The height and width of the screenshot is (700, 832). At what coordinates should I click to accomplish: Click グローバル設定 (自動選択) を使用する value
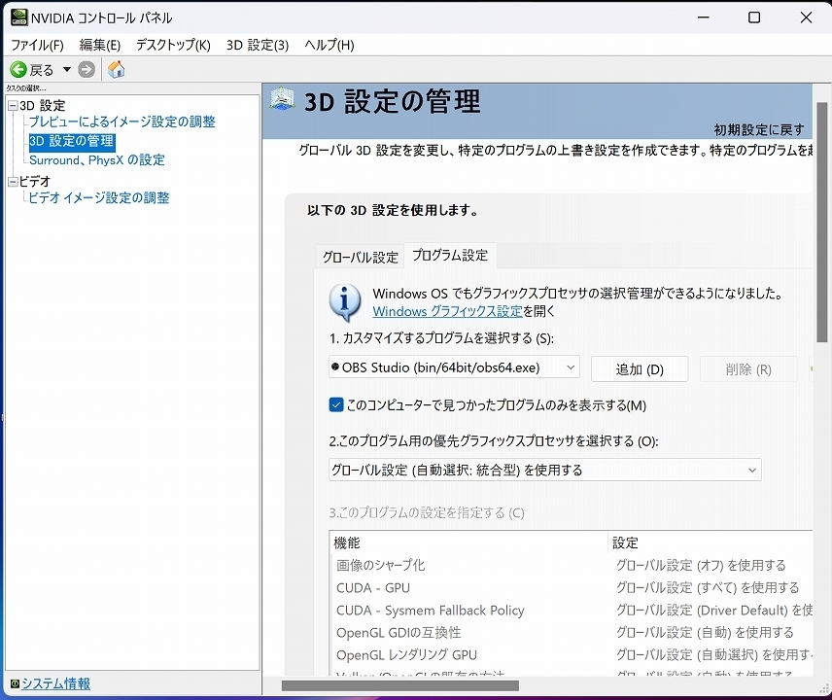[714, 655]
